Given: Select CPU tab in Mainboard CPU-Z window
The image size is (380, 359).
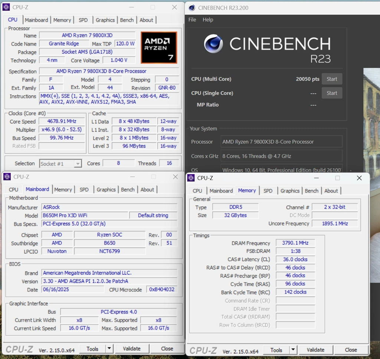Looking at the screenshot, I should pyautogui.click(x=13, y=190).
